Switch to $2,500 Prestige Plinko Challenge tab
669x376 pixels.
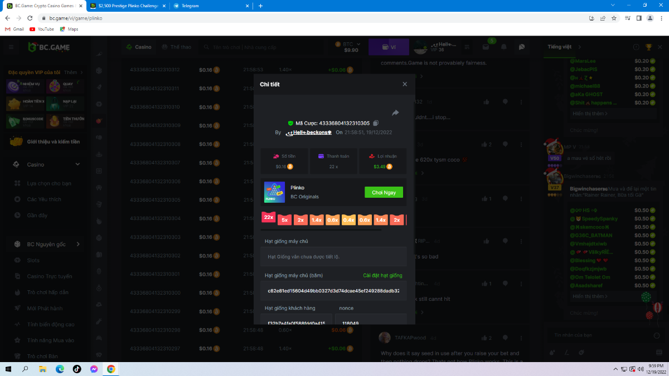click(x=127, y=6)
